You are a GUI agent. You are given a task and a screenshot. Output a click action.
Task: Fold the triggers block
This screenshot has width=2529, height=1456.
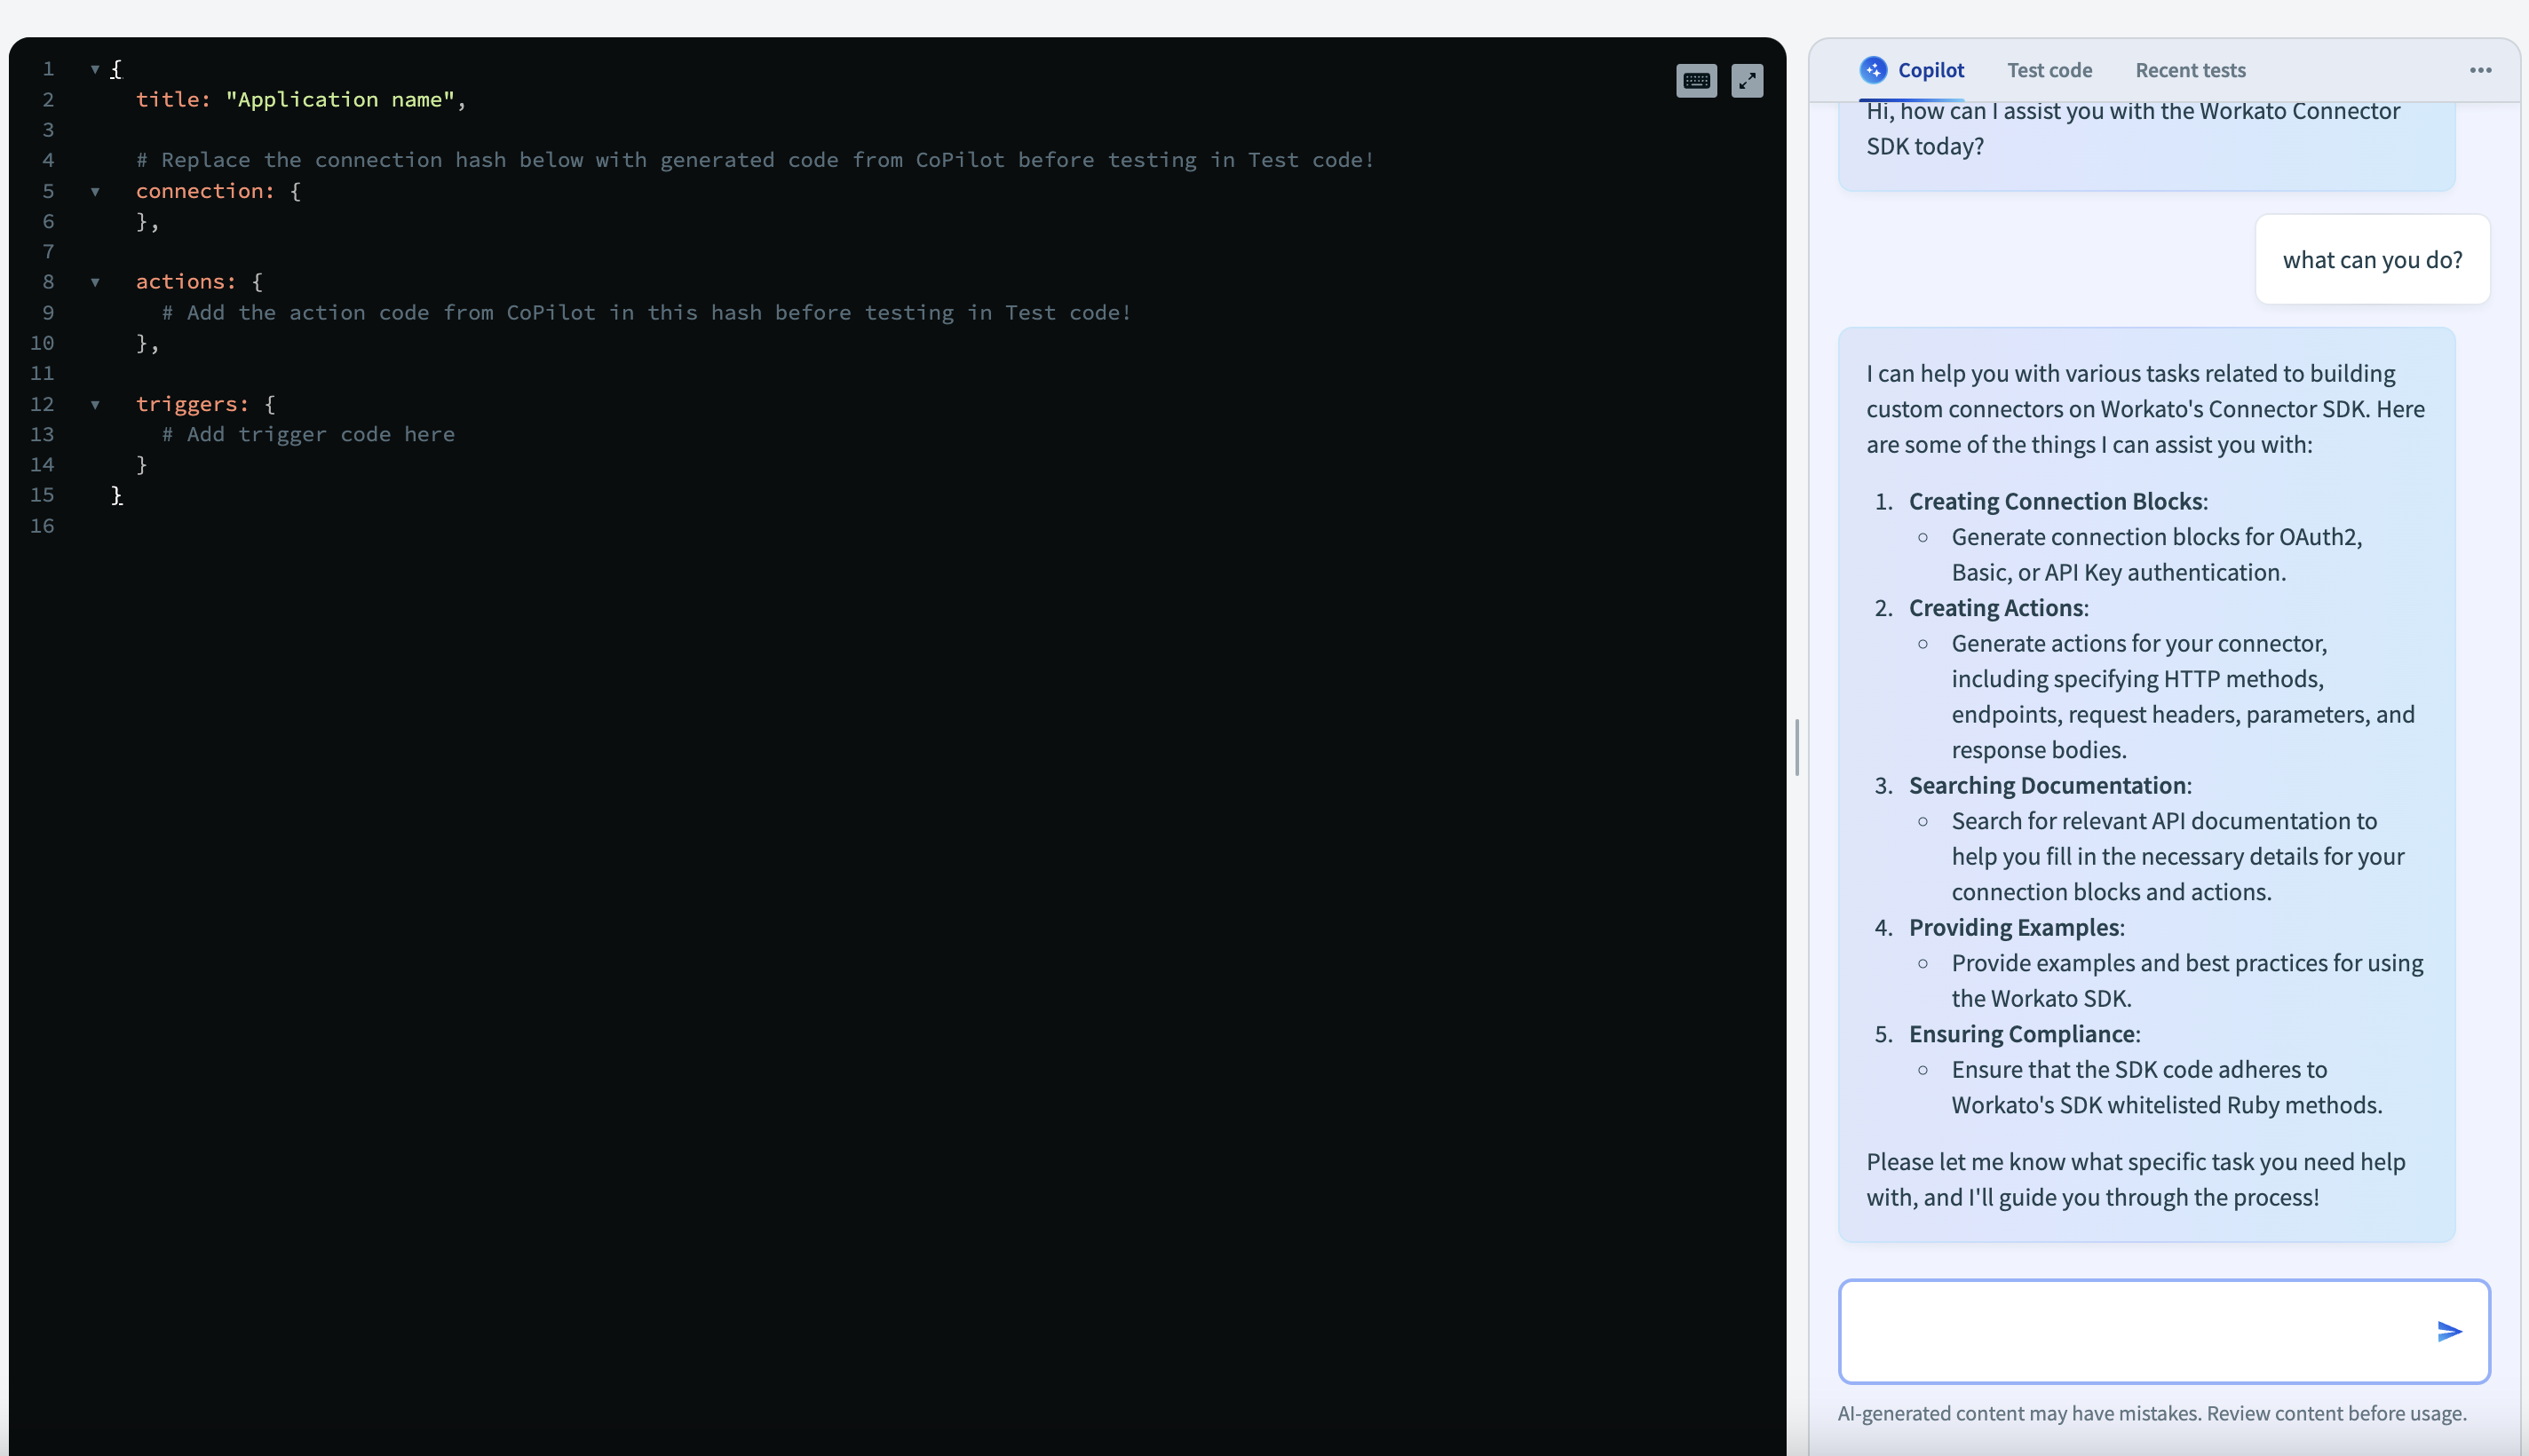point(95,404)
